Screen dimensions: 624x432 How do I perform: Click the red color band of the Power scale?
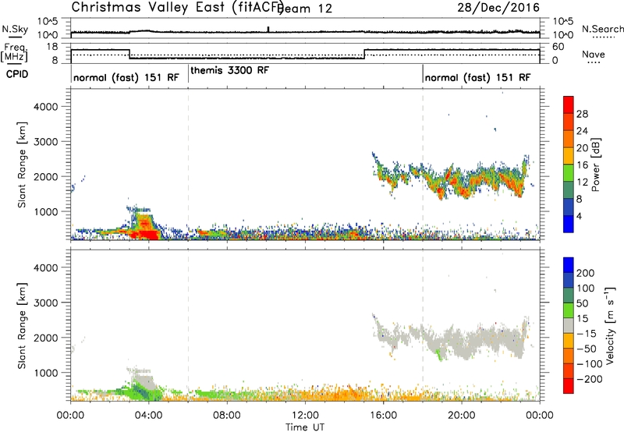pos(569,104)
